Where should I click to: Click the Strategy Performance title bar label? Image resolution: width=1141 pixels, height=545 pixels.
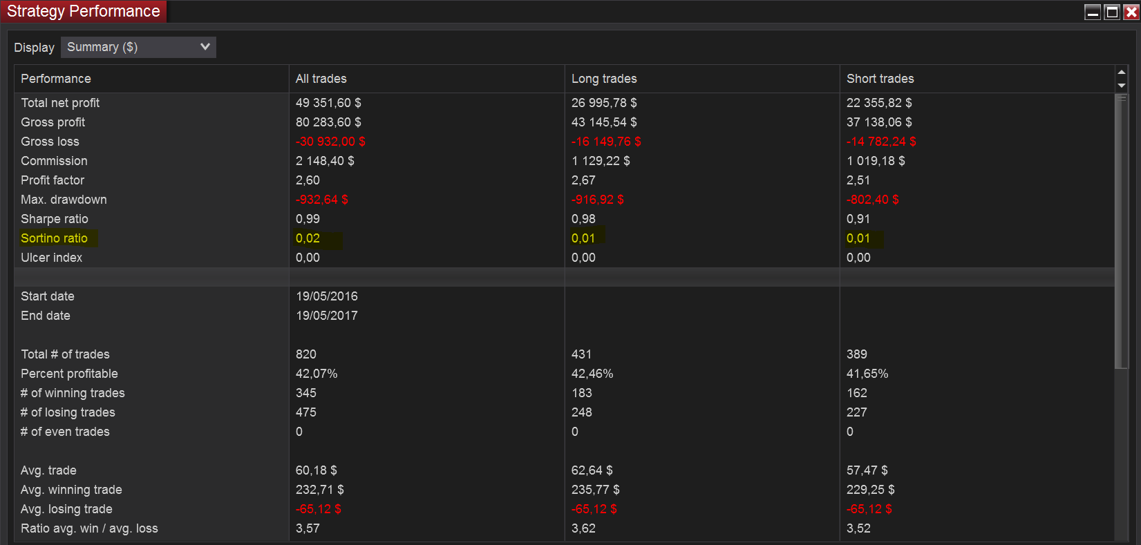84,11
